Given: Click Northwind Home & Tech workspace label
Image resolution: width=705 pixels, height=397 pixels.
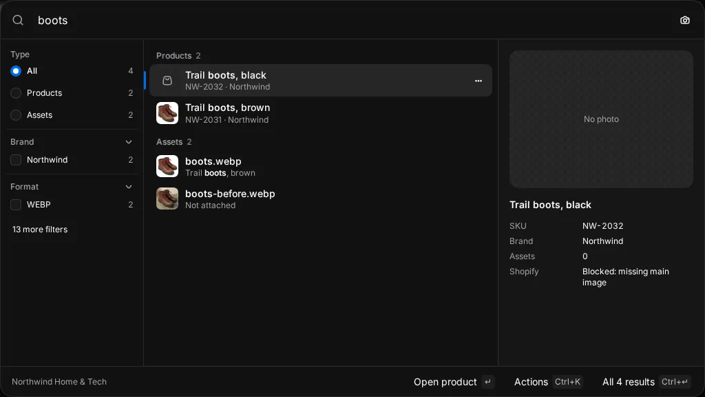Looking at the screenshot, I should (x=59, y=382).
